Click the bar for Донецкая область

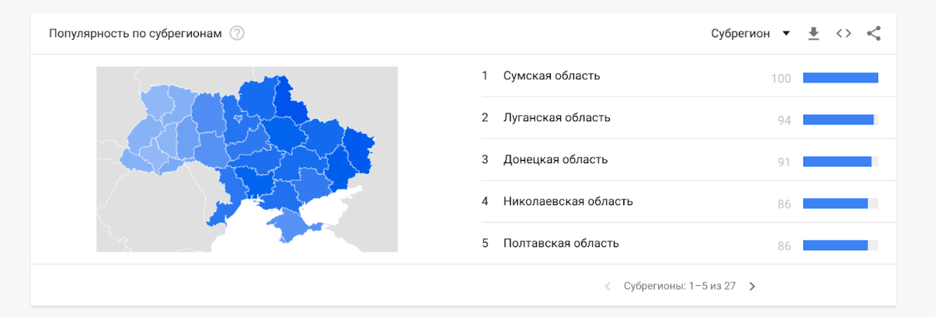click(x=837, y=162)
